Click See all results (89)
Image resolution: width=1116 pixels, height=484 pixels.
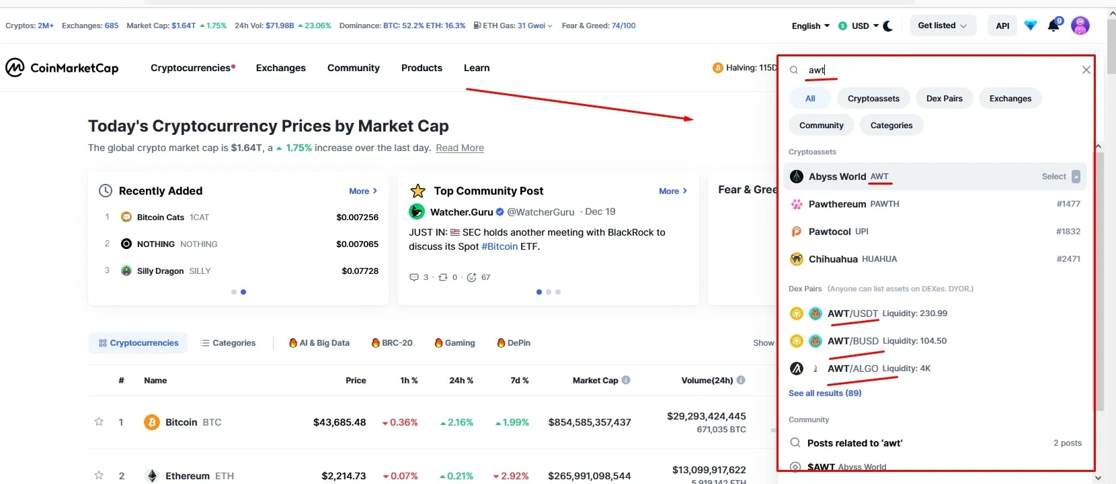(825, 393)
